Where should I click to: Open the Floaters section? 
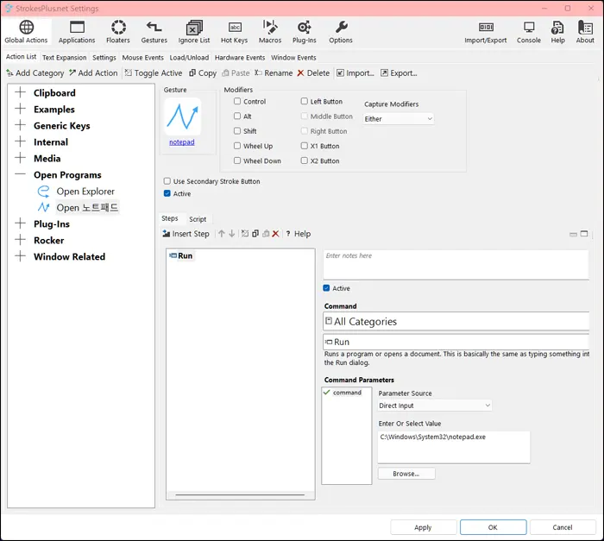coord(118,32)
